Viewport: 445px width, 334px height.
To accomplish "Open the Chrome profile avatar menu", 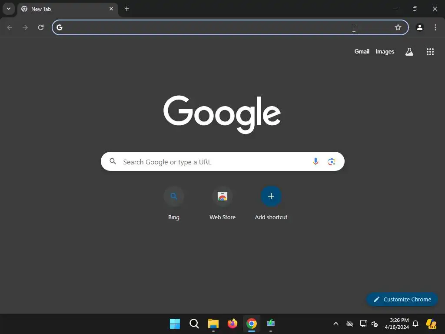I will point(420,27).
